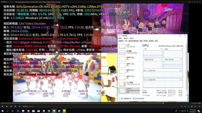Open the 開機 tab
Viewport: 202px width, 113px height.
141,41
